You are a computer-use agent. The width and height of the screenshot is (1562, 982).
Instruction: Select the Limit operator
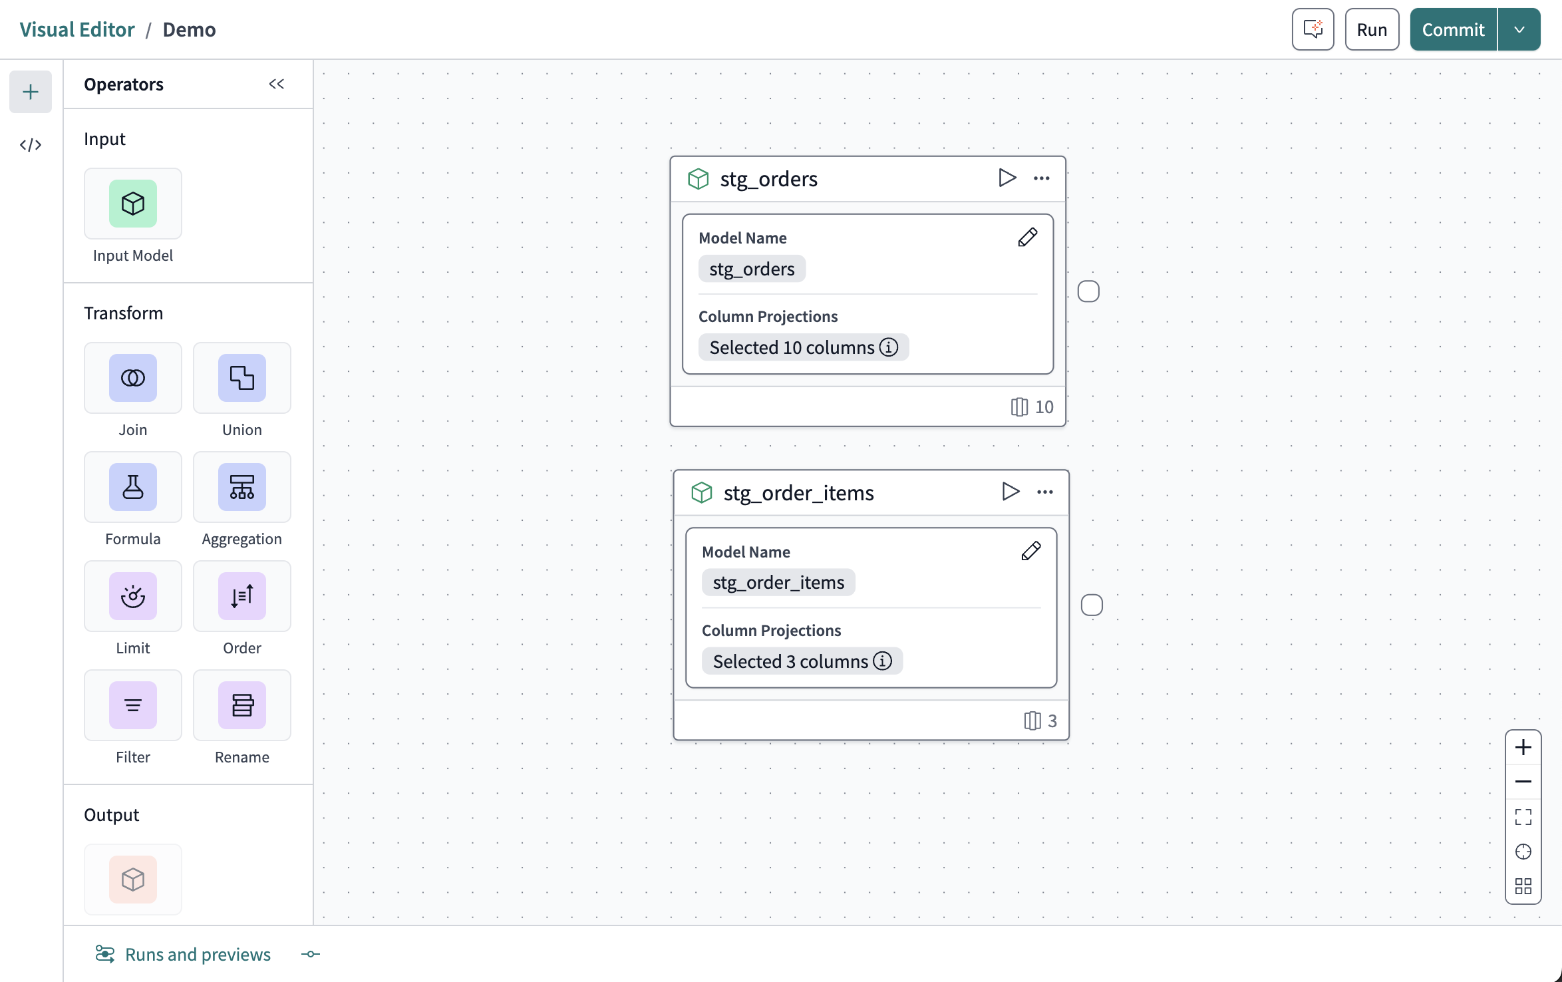(x=132, y=596)
